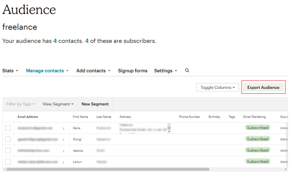Click address cell down arrow for Daria
This screenshot has width=295, height=175.
169,131
